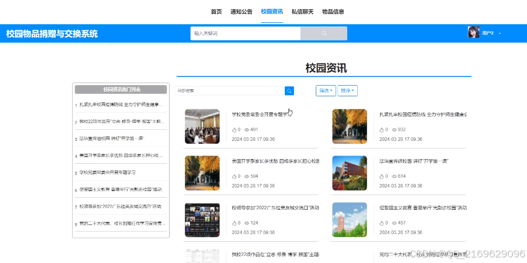Open meeting room thumbnail of 学校党委常委会 article
This screenshot has height=263, width=527.
(203, 127)
